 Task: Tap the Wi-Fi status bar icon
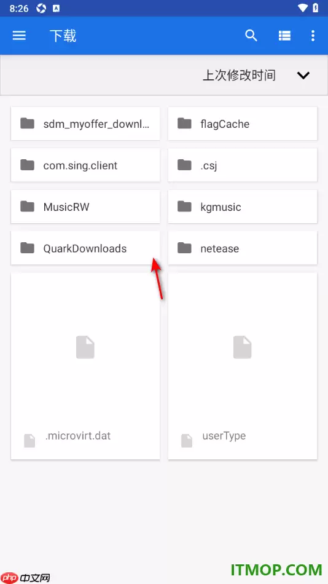[303, 8]
